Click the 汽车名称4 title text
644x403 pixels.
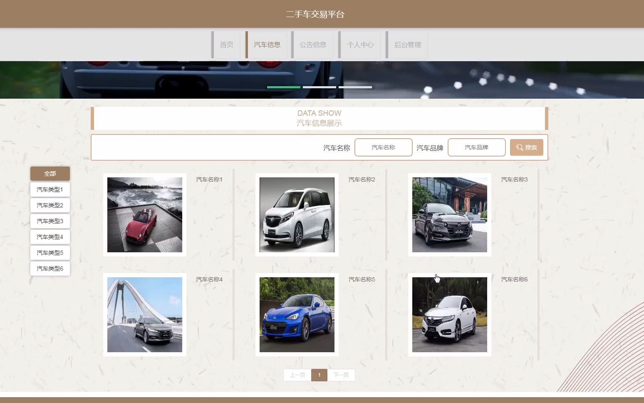(x=209, y=279)
